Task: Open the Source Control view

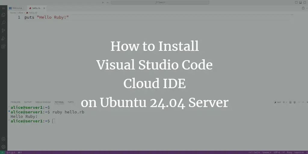Action: tap(3, 30)
